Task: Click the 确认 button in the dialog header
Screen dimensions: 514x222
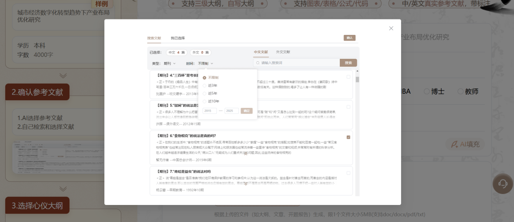Action: point(350,38)
